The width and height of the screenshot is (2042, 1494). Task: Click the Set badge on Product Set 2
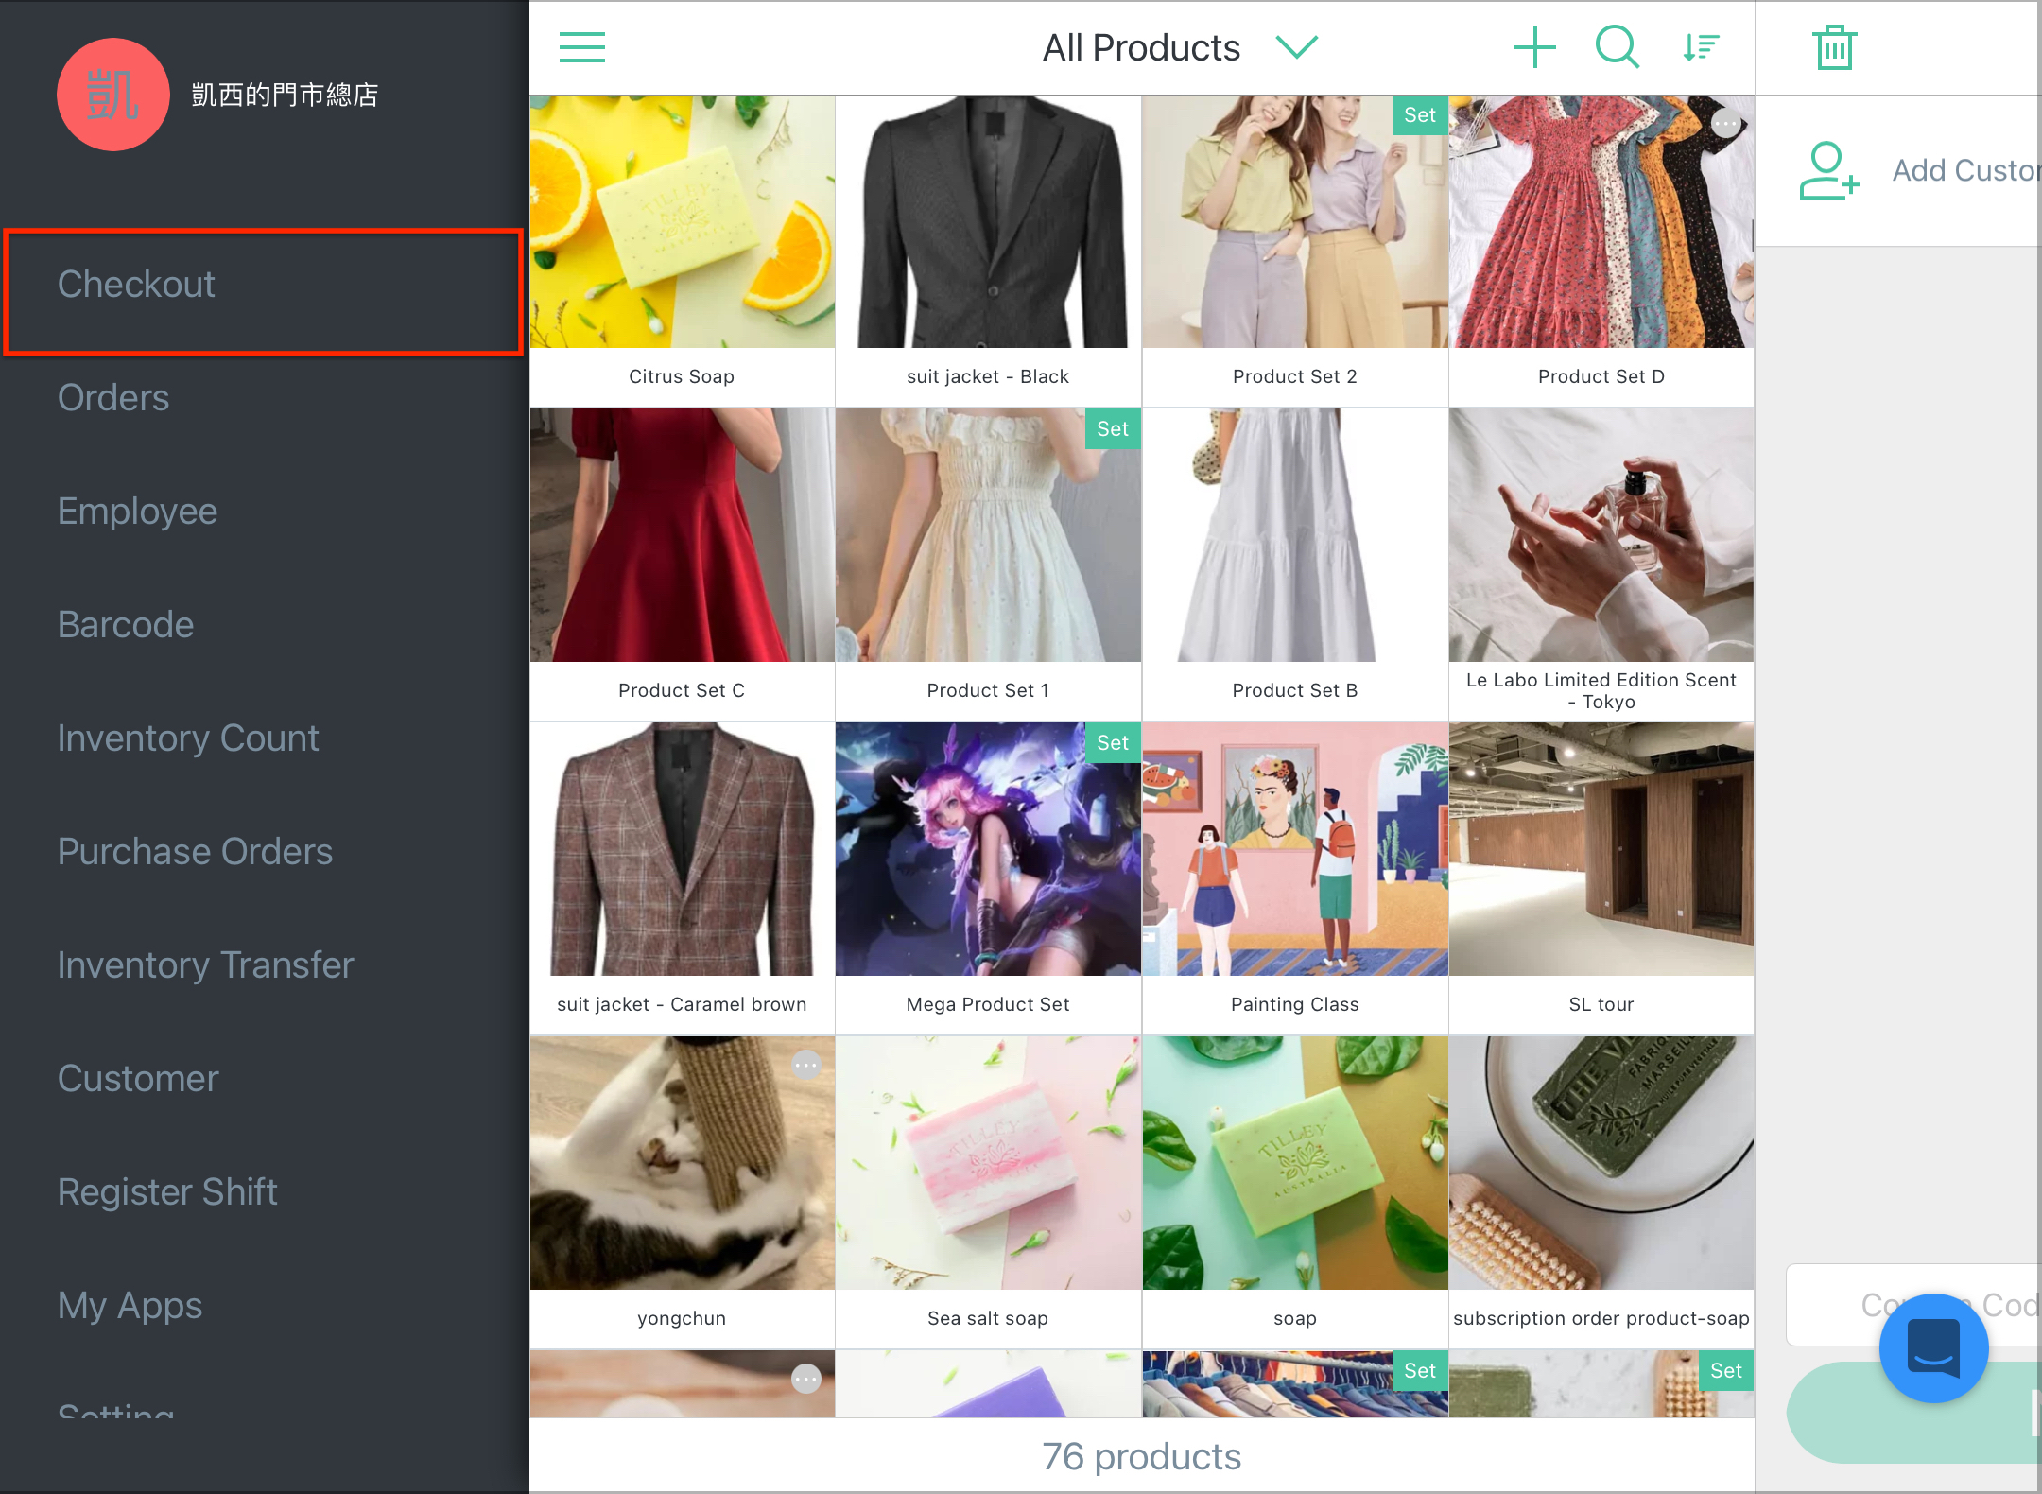click(1420, 115)
